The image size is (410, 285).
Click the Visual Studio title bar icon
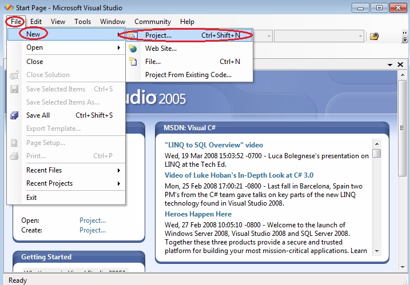pyautogui.click(x=9, y=7)
